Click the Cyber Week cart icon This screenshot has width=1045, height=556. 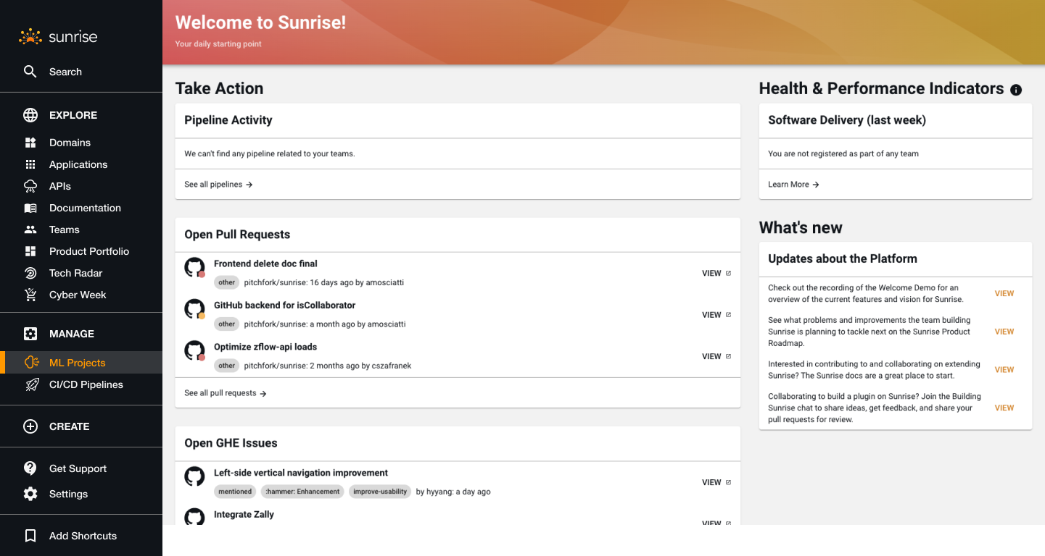click(30, 295)
